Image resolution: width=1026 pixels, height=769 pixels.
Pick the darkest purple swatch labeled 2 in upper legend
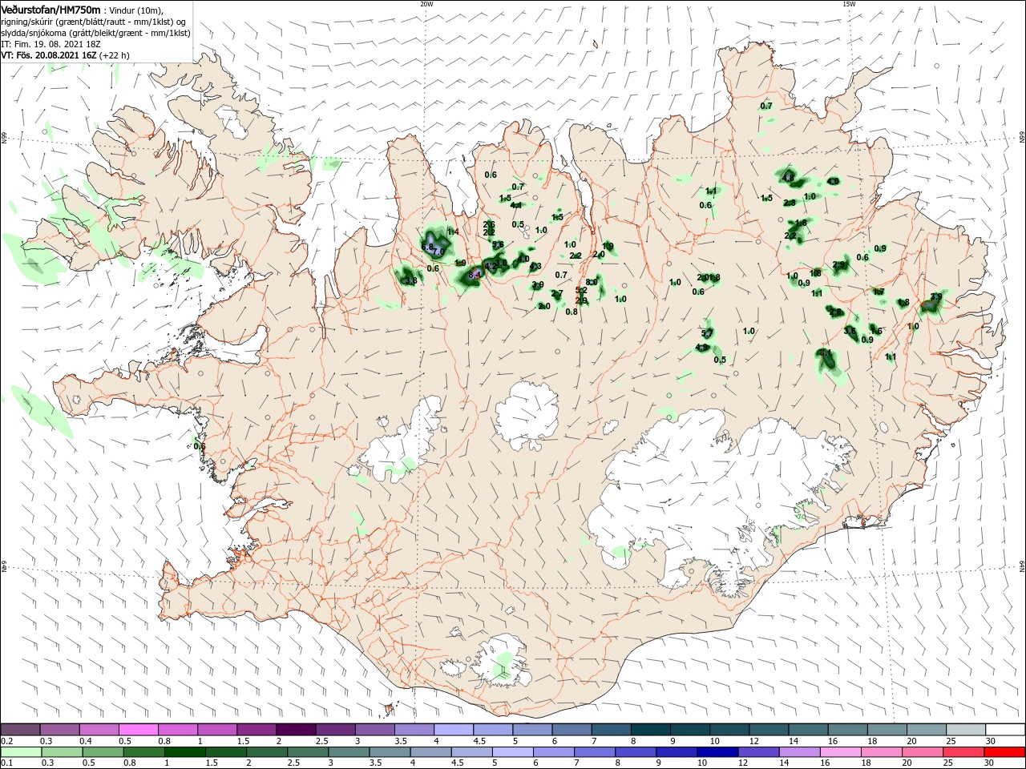296,729
